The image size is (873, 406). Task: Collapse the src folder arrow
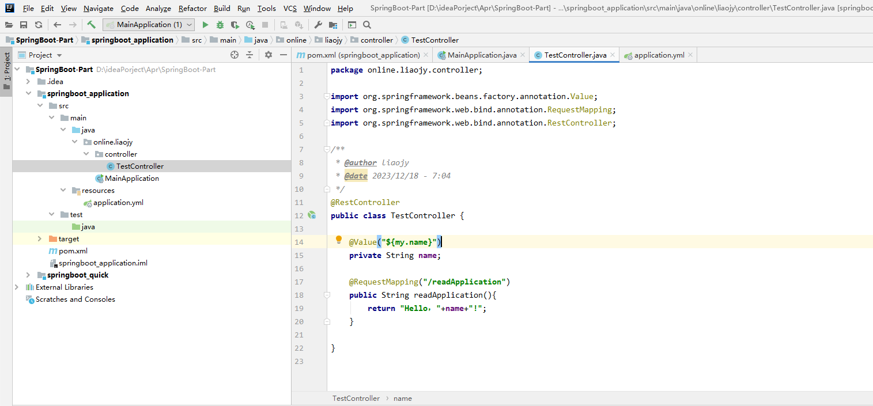click(40, 105)
